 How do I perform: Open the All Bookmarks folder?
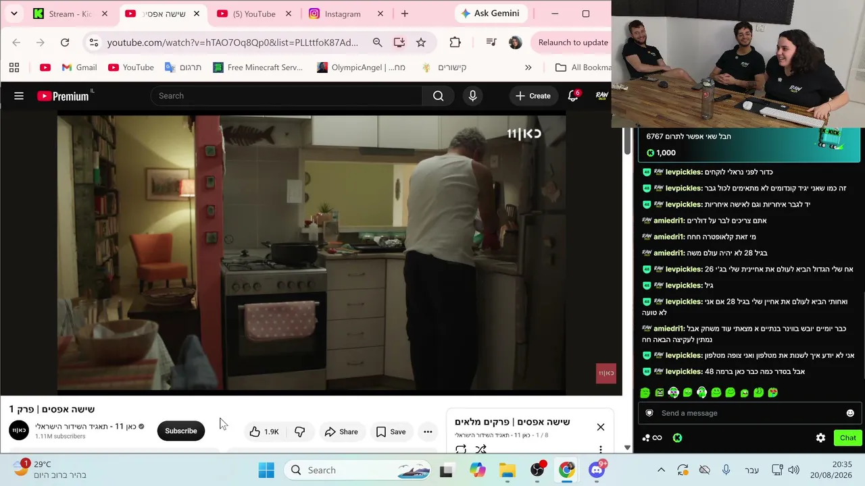[x=583, y=67]
